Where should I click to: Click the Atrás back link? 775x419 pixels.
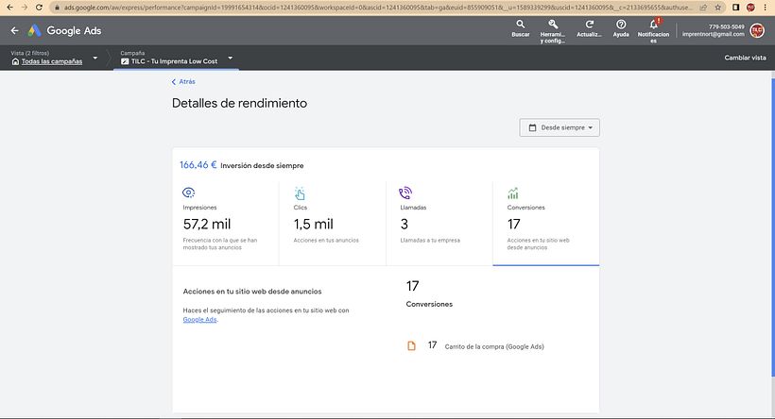[183, 82]
